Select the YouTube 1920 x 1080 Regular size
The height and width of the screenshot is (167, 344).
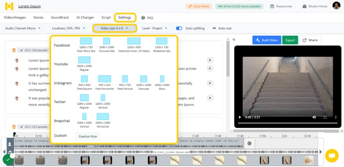pyautogui.click(x=84, y=64)
